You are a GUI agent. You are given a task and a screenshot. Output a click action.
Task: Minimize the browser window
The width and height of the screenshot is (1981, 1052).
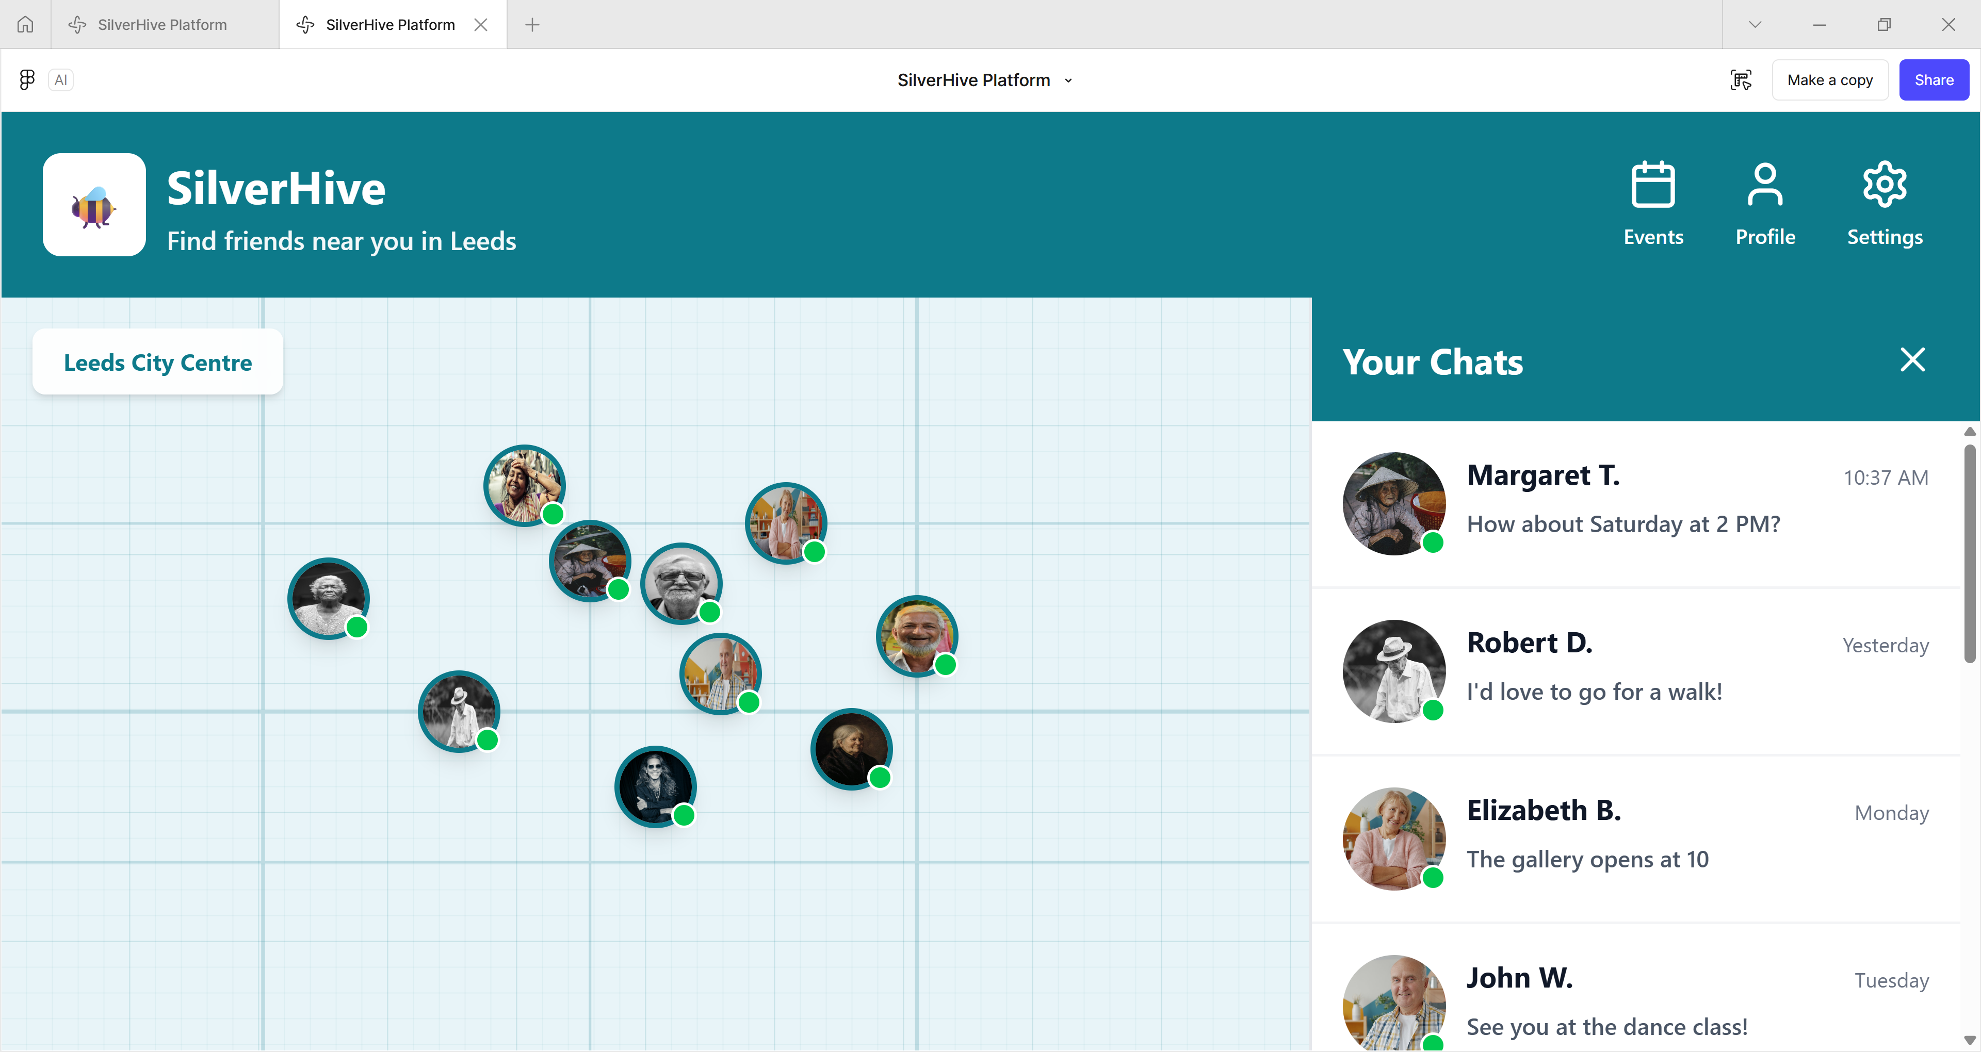point(1820,25)
